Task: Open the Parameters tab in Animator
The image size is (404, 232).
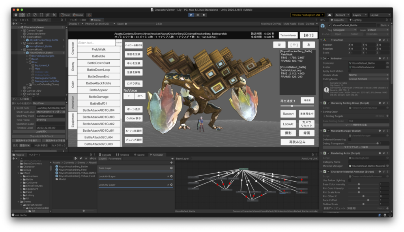Action: 115,159
